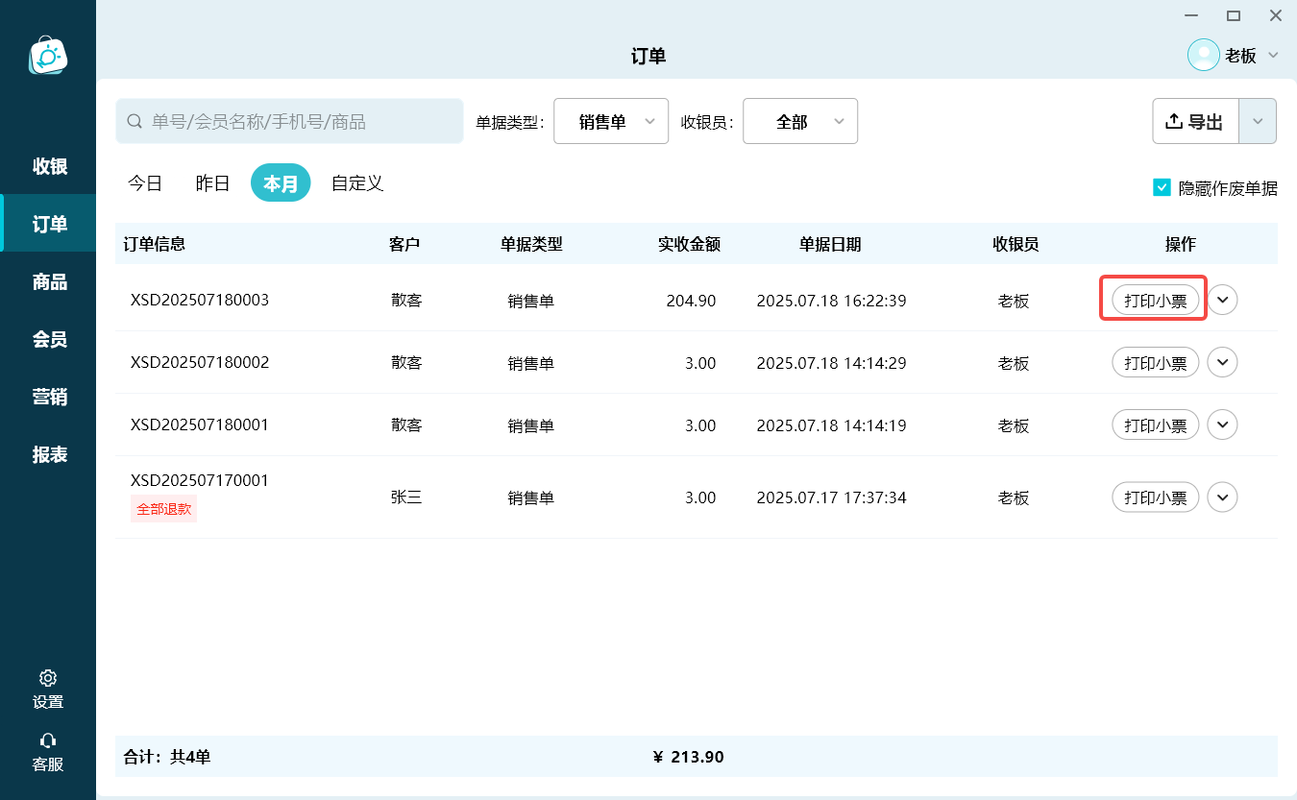Go to 收银 in the sidebar
Screen dimensions: 1297x800
[x=49, y=166]
